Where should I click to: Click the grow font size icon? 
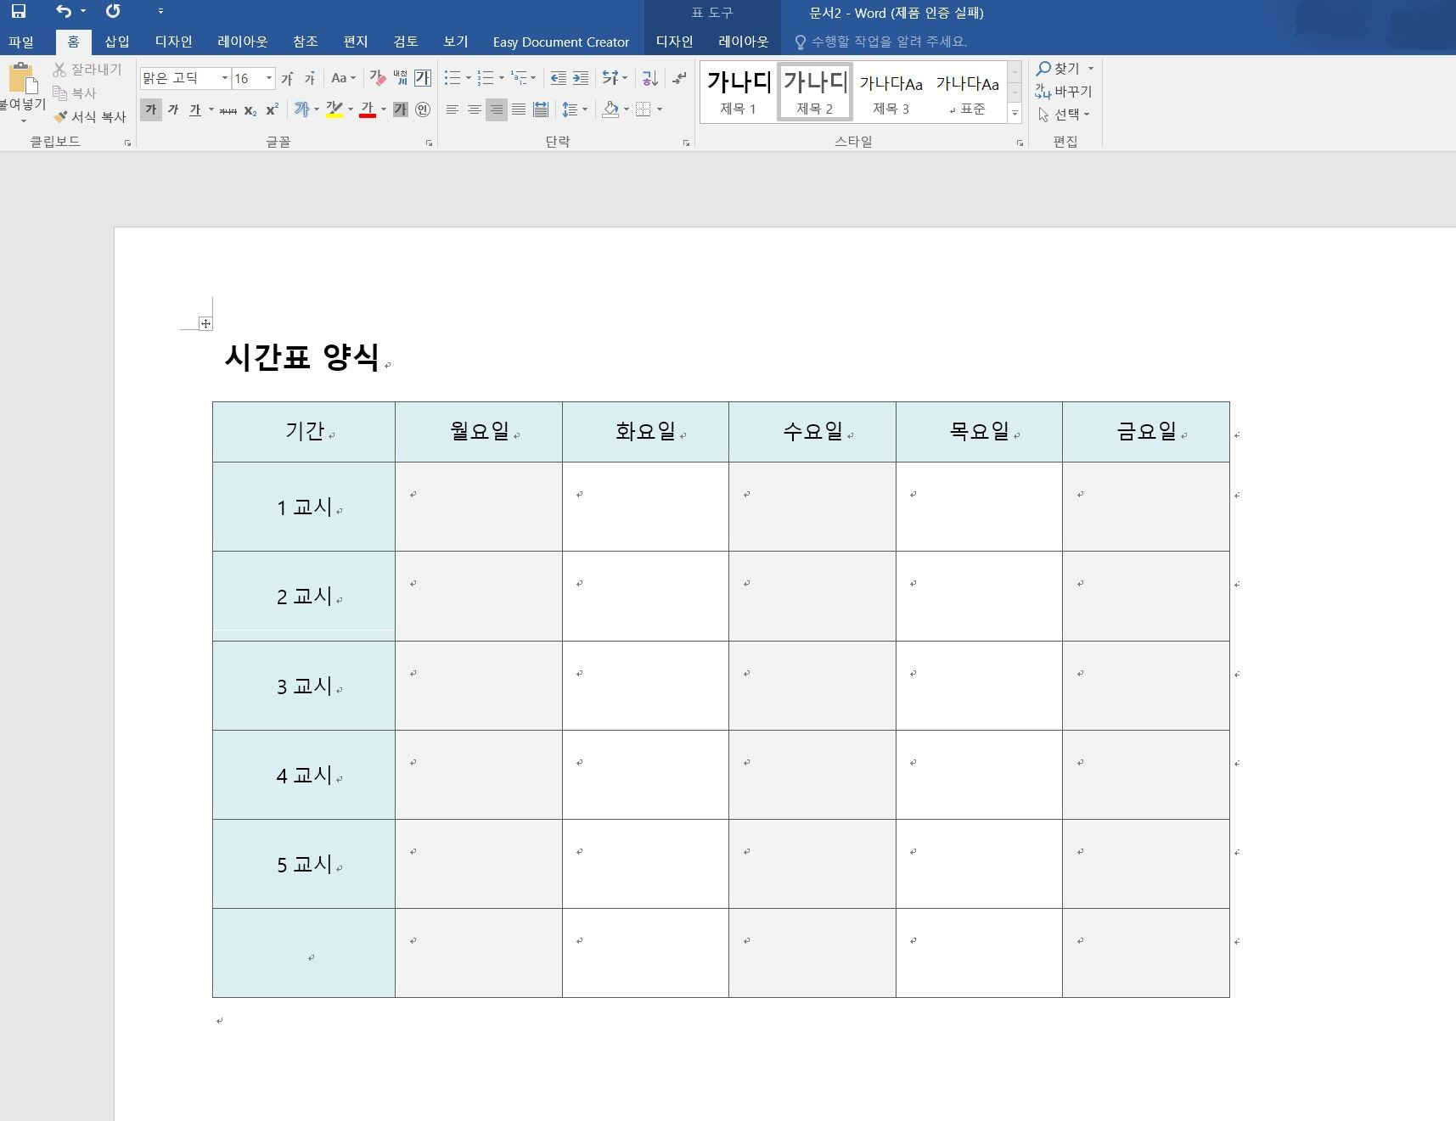pos(288,78)
